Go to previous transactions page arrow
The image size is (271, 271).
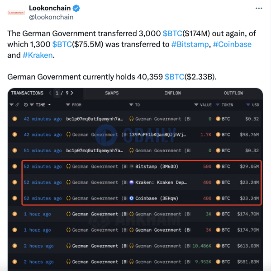tap(50, 93)
